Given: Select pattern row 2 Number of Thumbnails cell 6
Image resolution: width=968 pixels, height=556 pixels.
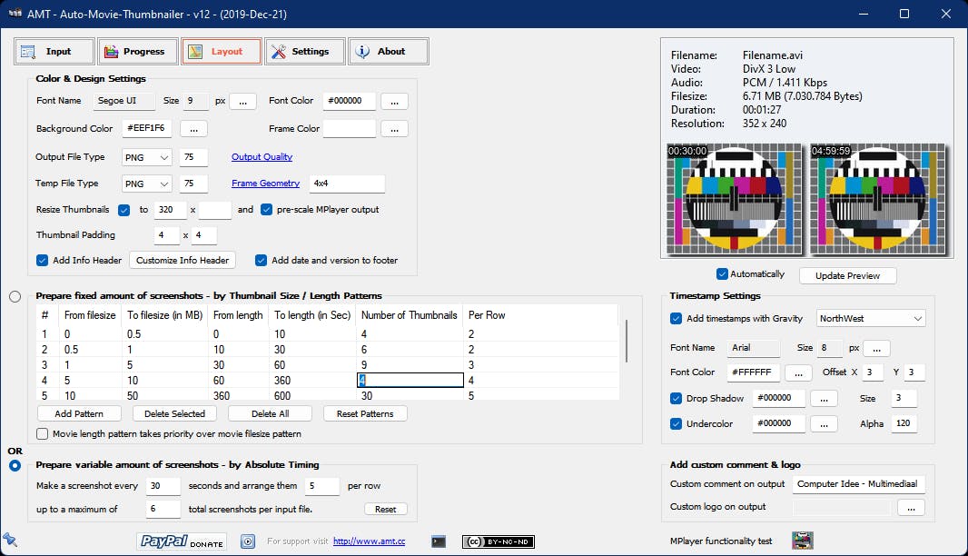Looking at the screenshot, I should (x=410, y=349).
